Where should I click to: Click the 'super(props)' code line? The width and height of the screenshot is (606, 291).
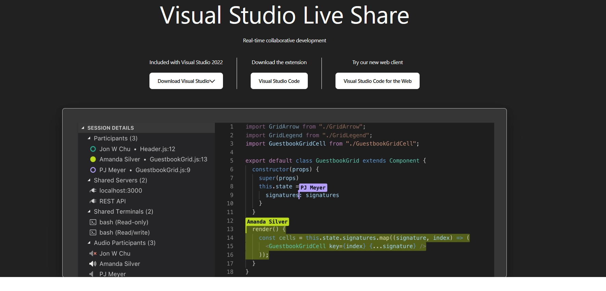coord(279,178)
